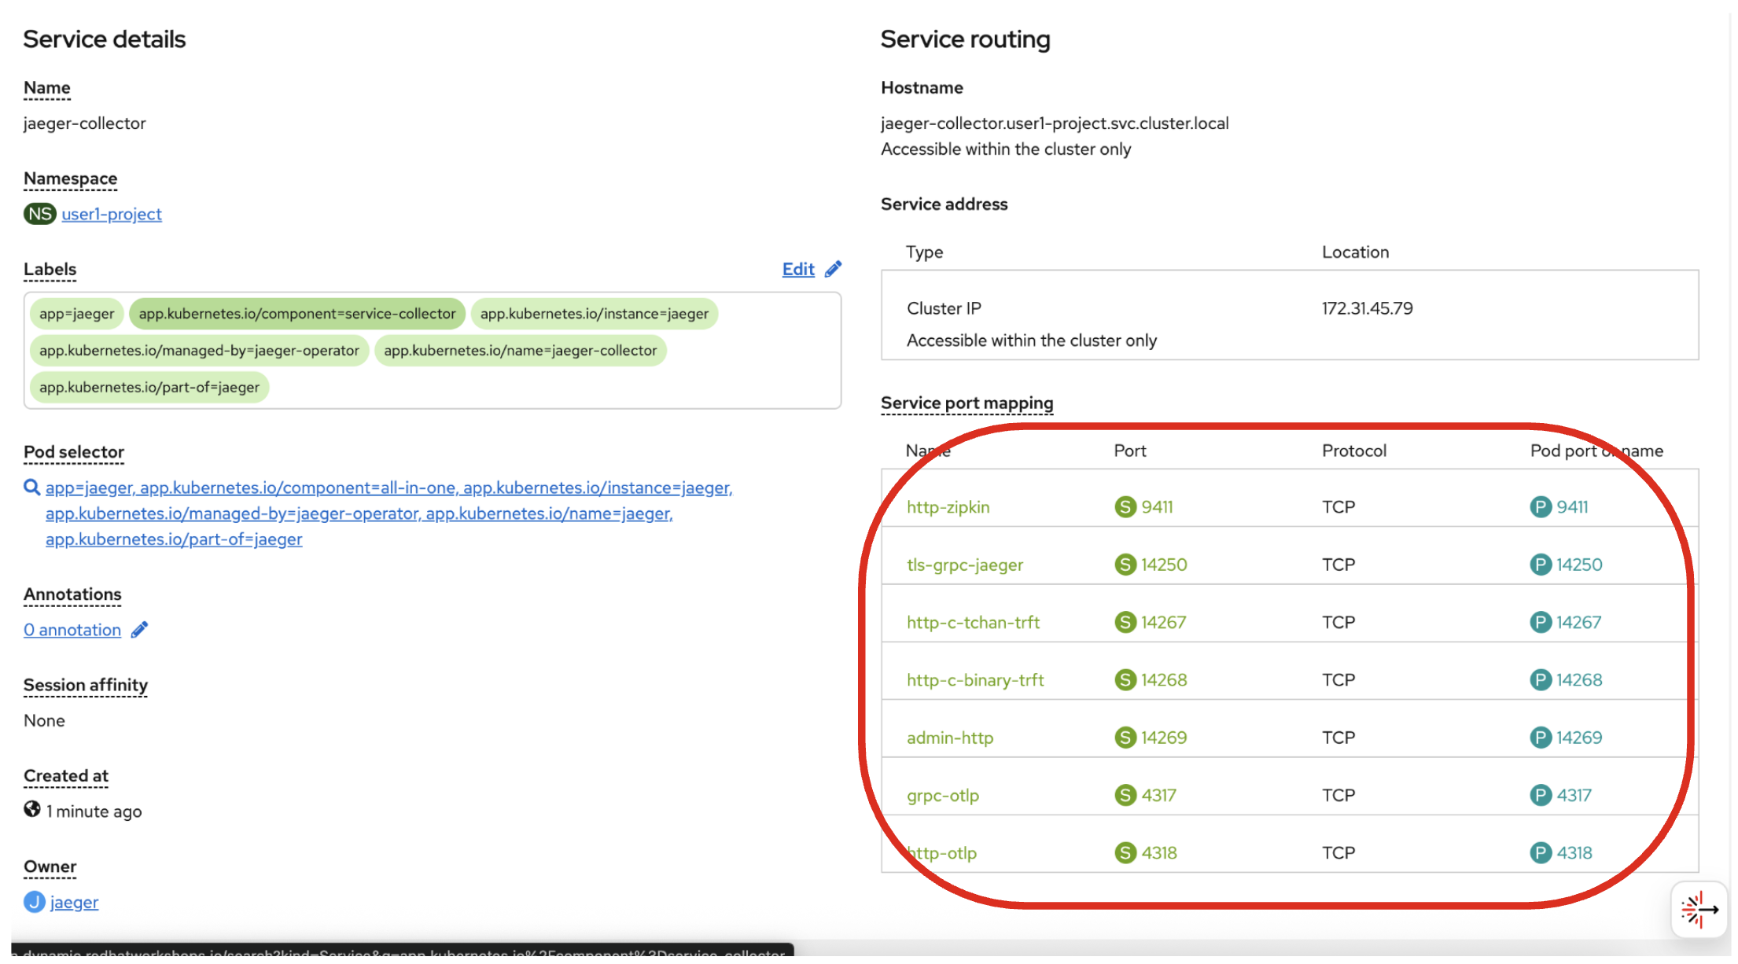The width and height of the screenshot is (1738, 964).
Task: Click the Edit labels link
Action: coord(797,270)
